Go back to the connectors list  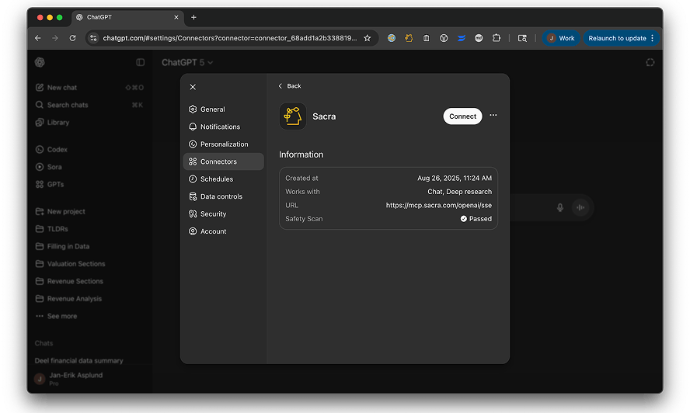[x=290, y=85]
